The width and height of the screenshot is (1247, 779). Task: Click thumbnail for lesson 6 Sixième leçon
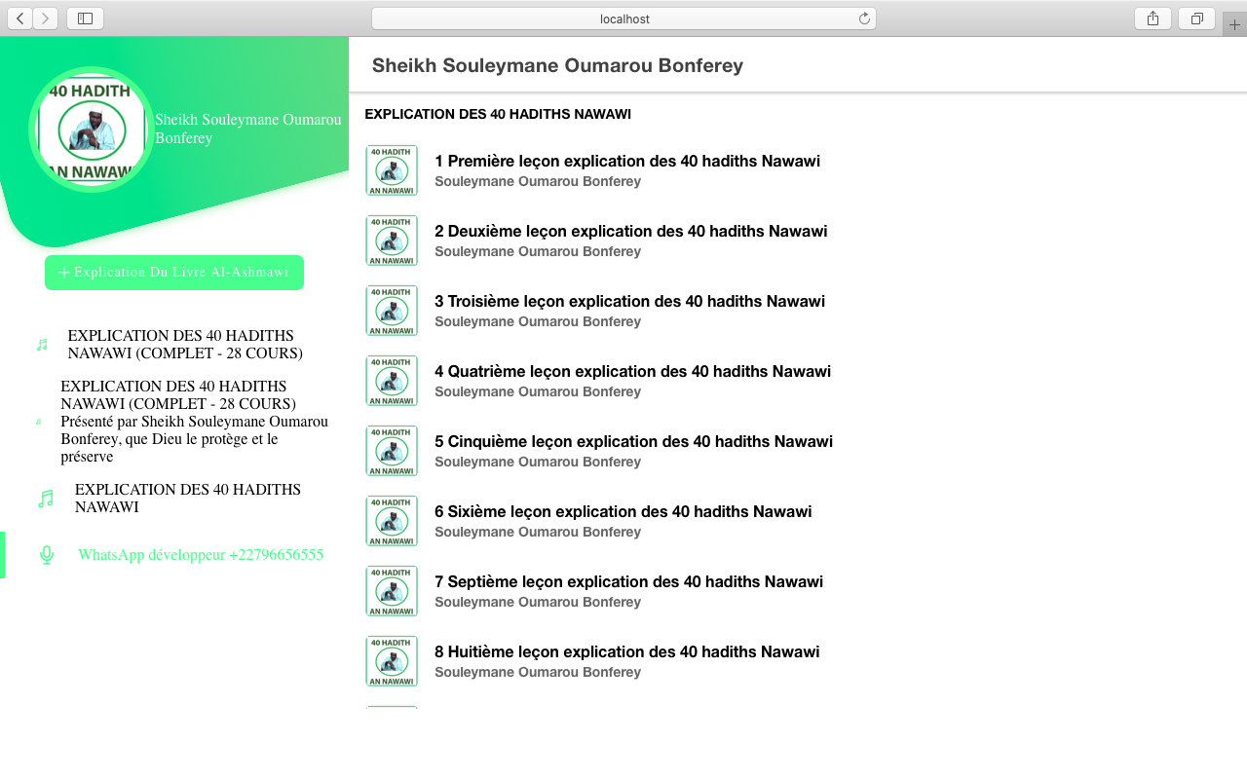click(392, 521)
